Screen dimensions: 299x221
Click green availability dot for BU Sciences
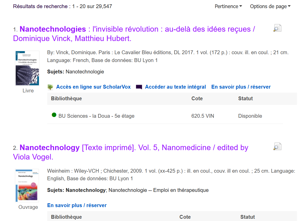[x=54, y=115]
